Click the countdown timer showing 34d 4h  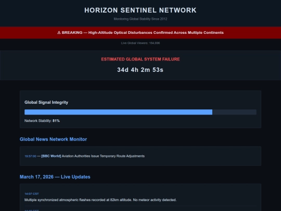140,70
